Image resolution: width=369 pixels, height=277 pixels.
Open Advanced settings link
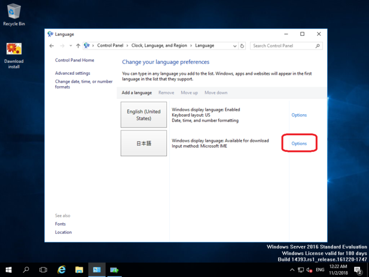[x=72, y=73]
